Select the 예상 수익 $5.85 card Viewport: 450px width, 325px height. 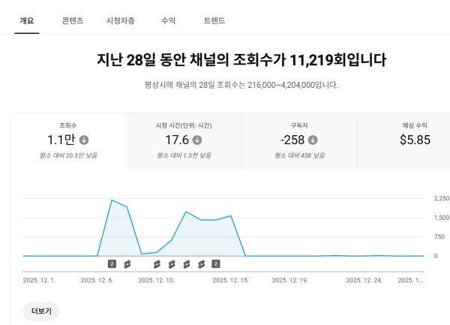point(414,140)
